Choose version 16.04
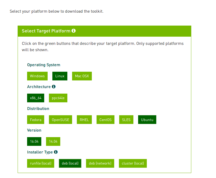The width and height of the screenshot is (216, 178). coord(34,141)
